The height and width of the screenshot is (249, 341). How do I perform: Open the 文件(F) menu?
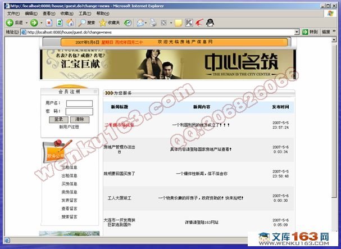(13, 13)
